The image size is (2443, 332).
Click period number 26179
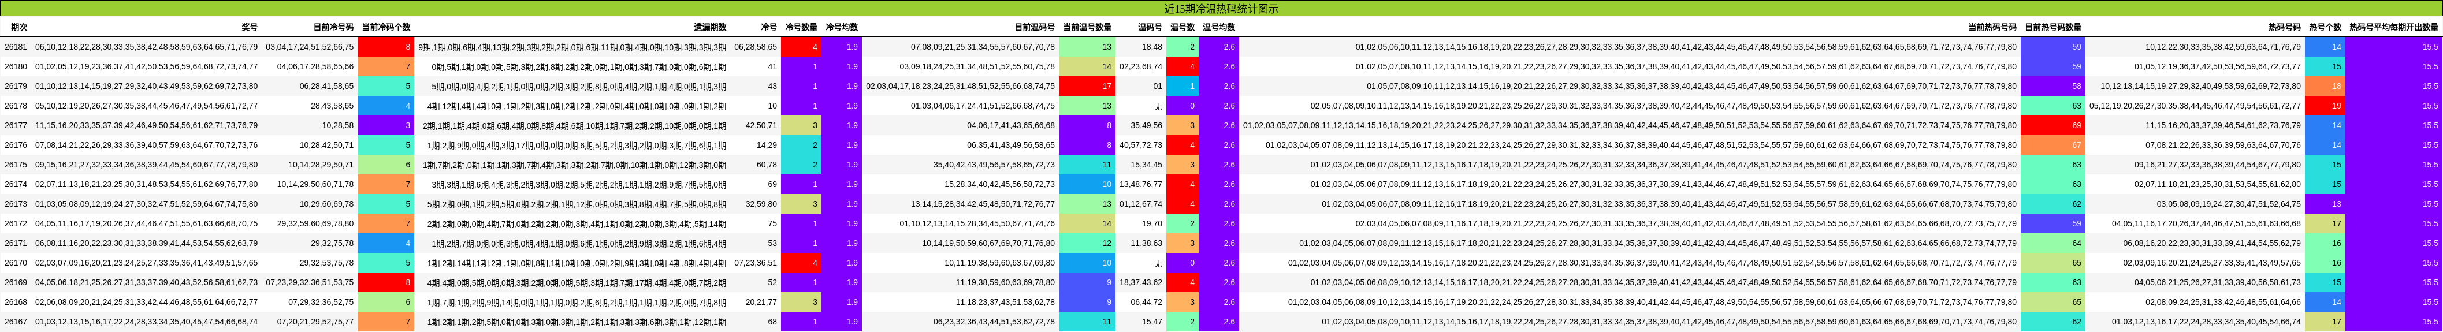coord(16,87)
